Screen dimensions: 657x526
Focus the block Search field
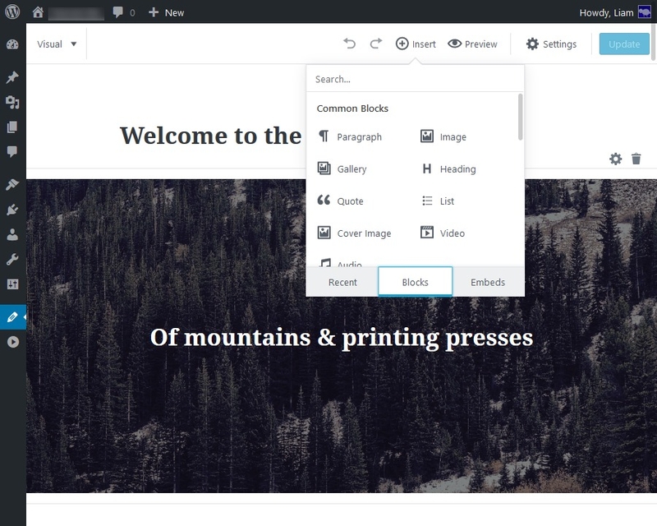coord(415,79)
